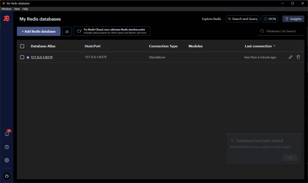This screenshot has width=308, height=183.
Task: Click the import database icon button
Action: (x=67, y=31)
